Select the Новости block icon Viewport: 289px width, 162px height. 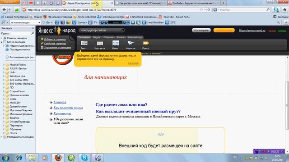(x=131, y=43)
